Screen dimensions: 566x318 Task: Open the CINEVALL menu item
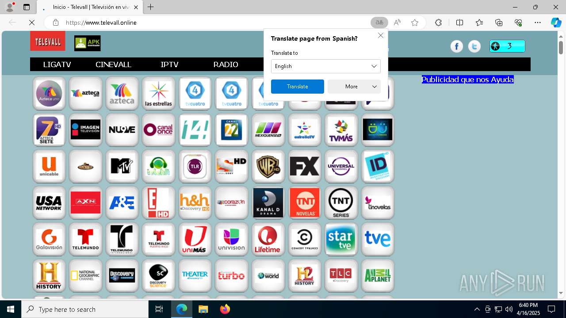113,64
